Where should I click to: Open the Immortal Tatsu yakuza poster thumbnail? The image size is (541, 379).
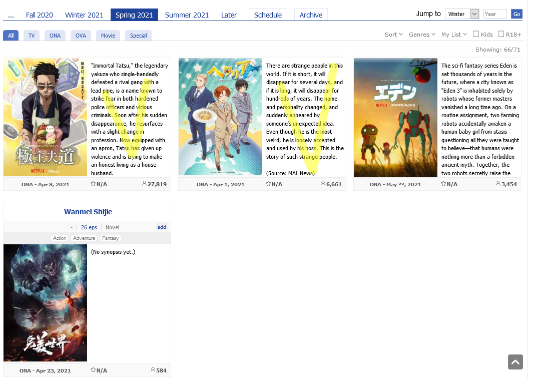pos(45,117)
